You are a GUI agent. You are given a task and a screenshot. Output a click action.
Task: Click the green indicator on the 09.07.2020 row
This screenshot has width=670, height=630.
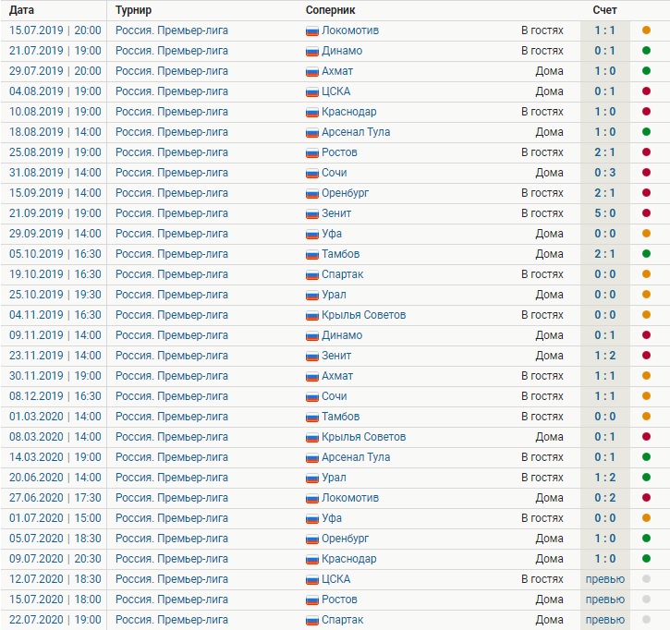[646, 559]
